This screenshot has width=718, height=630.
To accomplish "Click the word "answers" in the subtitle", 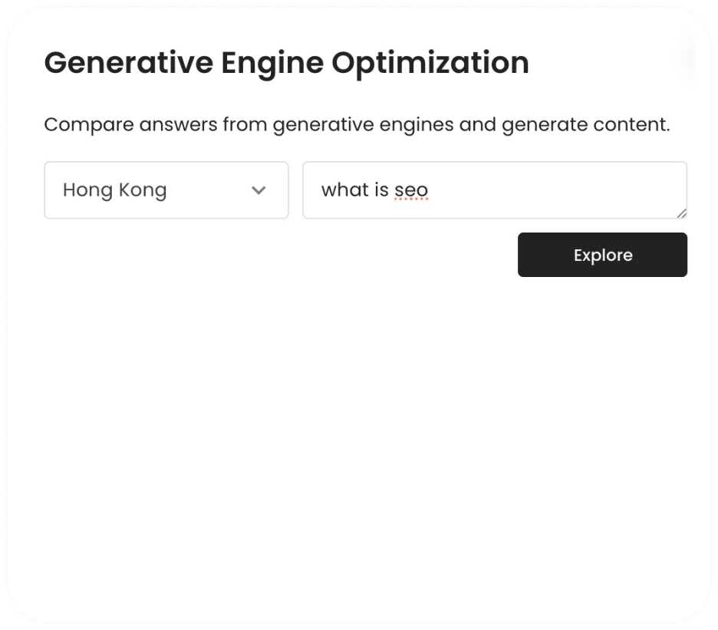I will (178, 124).
